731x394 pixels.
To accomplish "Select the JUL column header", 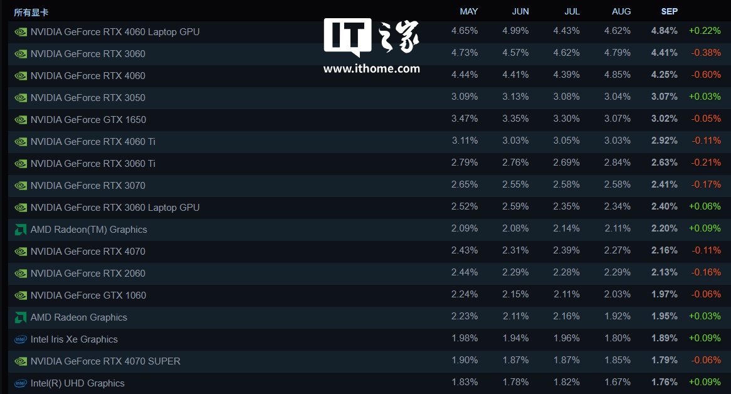I will [x=571, y=12].
